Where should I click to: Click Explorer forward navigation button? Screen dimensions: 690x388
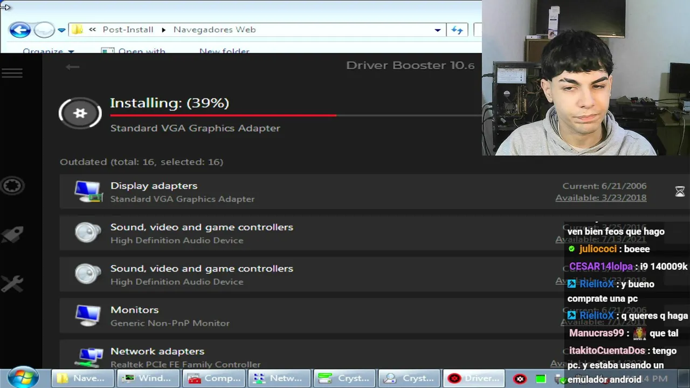click(x=44, y=30)
